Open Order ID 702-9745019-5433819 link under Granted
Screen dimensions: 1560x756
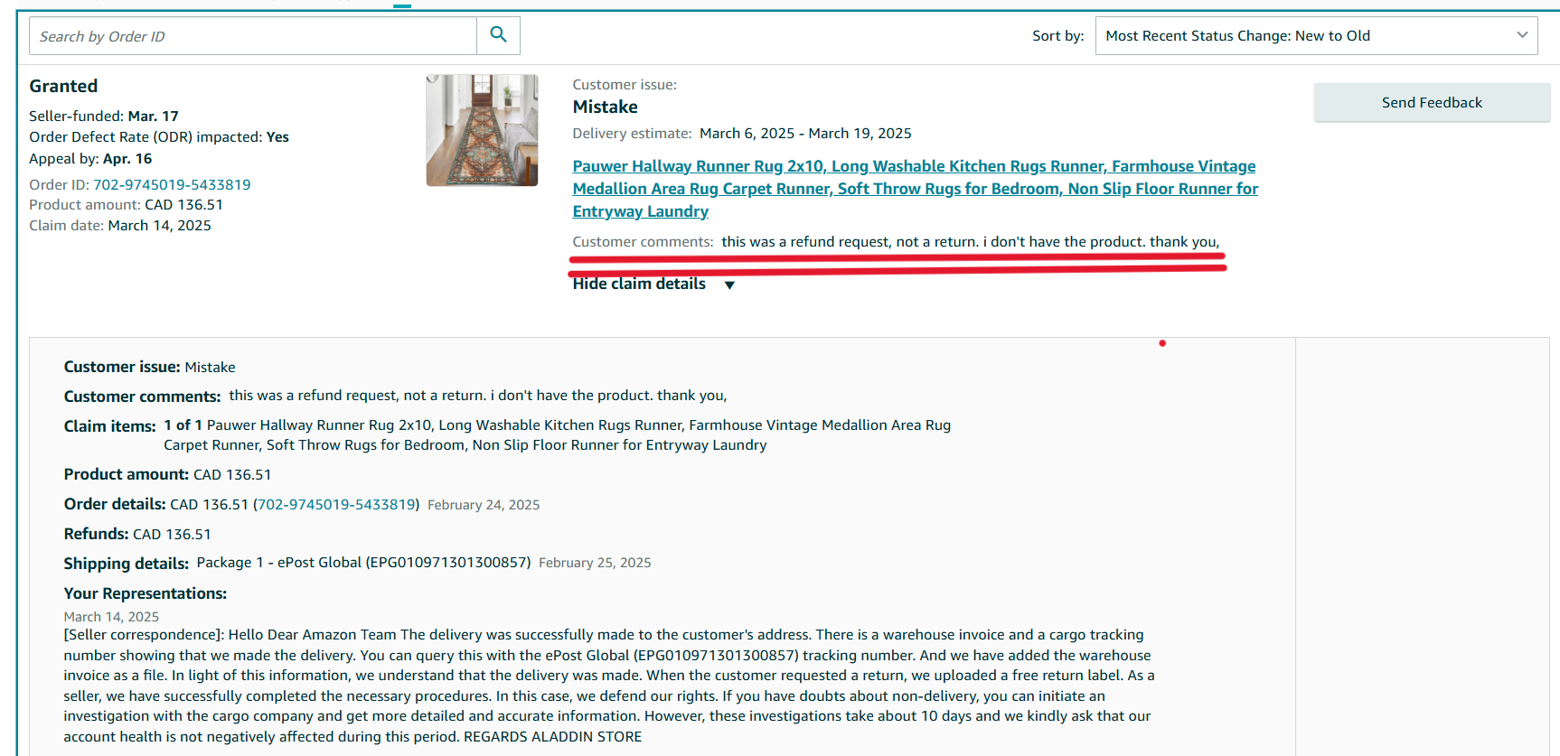coord(172,184)
